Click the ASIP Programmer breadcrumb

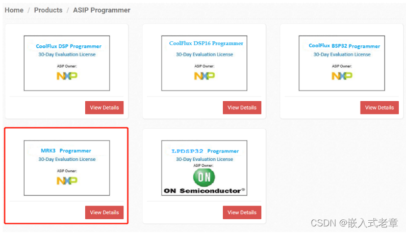[x=102, y=10]
